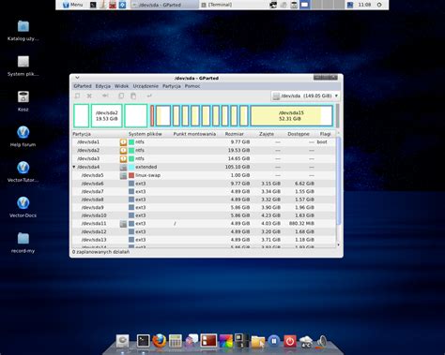445x355 pixels.
Task: Select the /dev/sda9 row
Action: [204, 208]
